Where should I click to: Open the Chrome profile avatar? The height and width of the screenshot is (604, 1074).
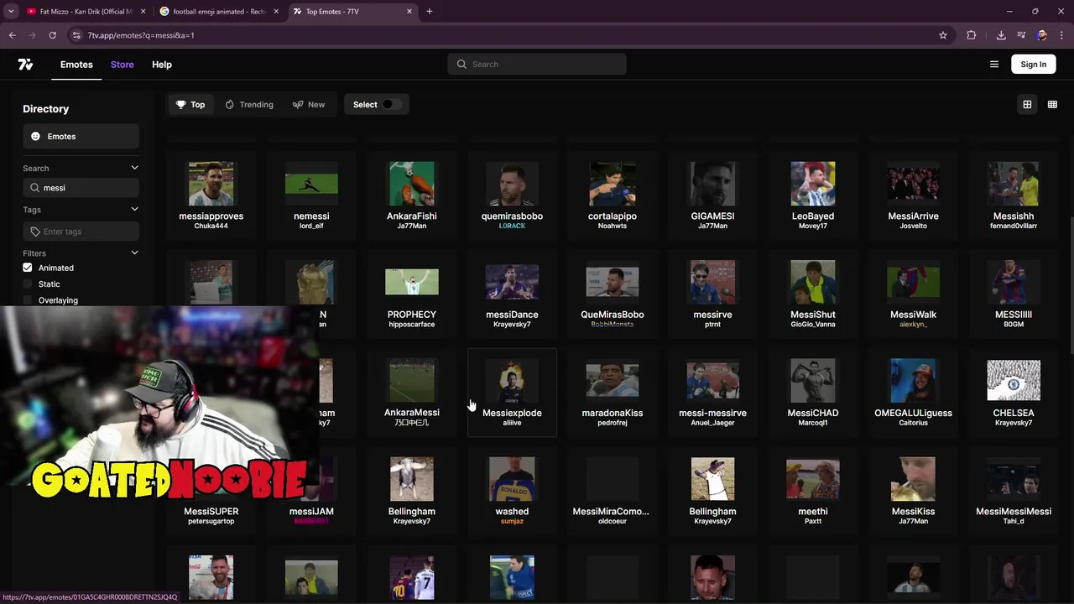(1041, 35)
